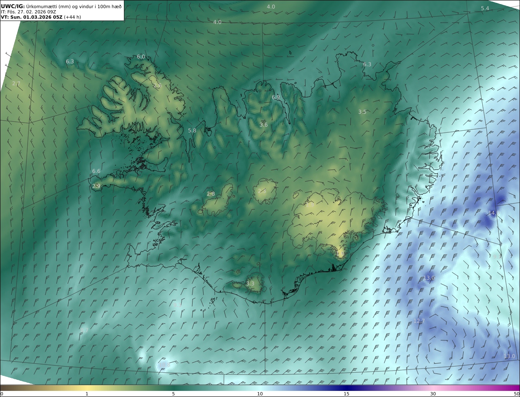The image size is (520, 397).
Task: Click the 6.9 value label on the map
Action: point(276,97)
